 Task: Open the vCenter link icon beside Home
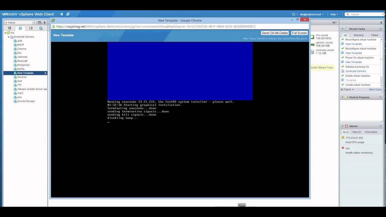click(68, 14)
